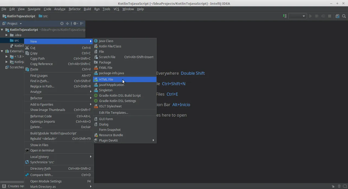Click Collapse All icon in Project panel
348x189 pixels.
coord(67,23)
